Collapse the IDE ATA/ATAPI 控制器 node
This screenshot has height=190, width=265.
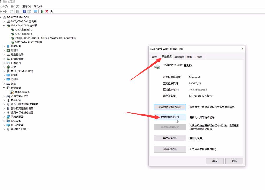pyautogui.click(x=4, y=26)
